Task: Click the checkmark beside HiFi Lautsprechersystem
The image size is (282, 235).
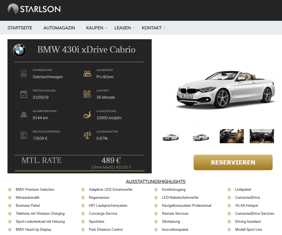Action: (x=83, y=206)
